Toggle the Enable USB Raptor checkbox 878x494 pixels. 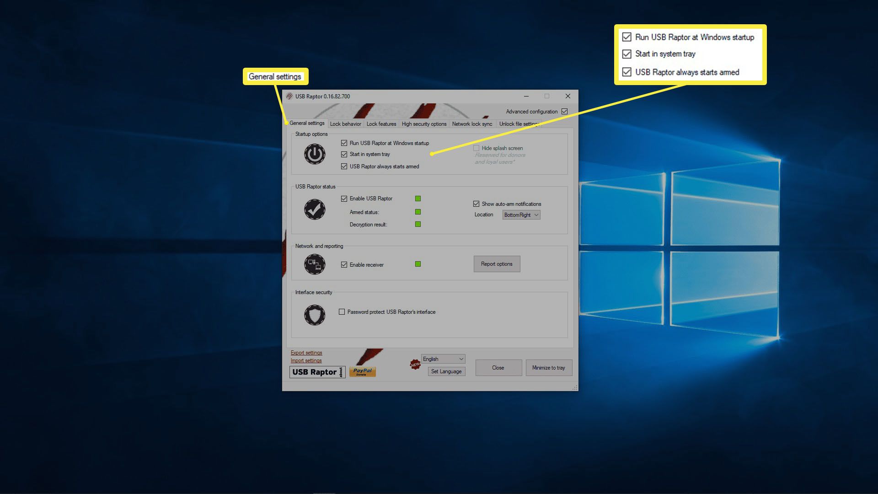(x=344, y=199)
